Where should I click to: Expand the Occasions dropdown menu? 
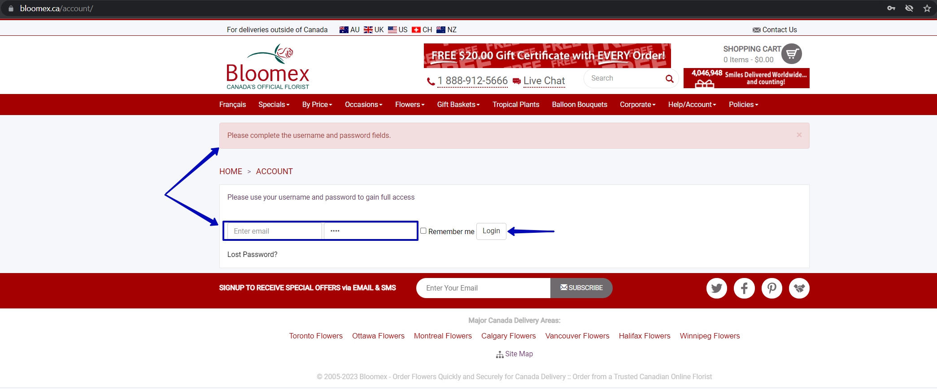[x=364, y=104]
